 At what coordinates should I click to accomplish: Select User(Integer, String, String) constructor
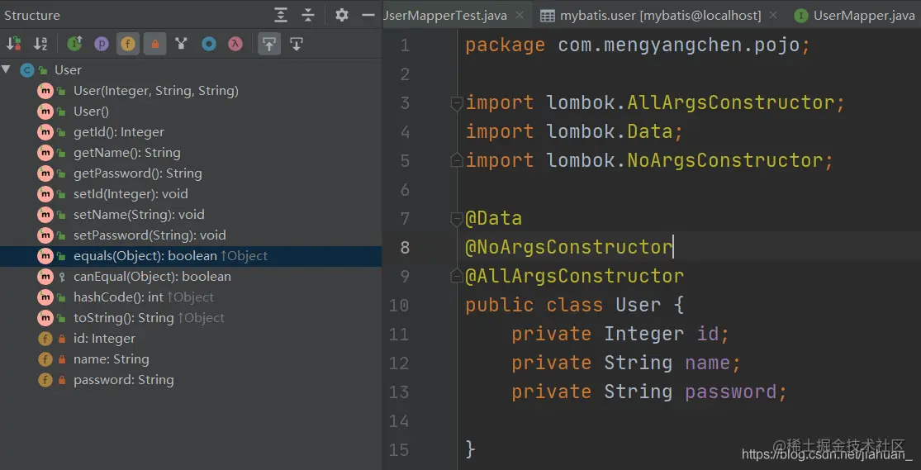(x=191, y=91)
